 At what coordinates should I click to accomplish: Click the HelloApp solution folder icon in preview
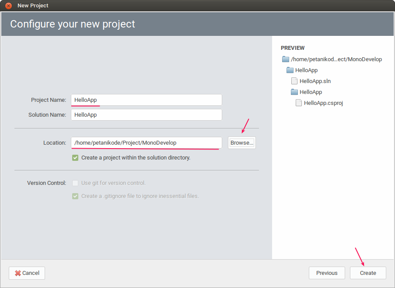coord(290,70)
